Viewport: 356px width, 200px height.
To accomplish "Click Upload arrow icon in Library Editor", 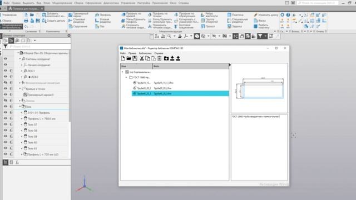I will pos(178,58).
